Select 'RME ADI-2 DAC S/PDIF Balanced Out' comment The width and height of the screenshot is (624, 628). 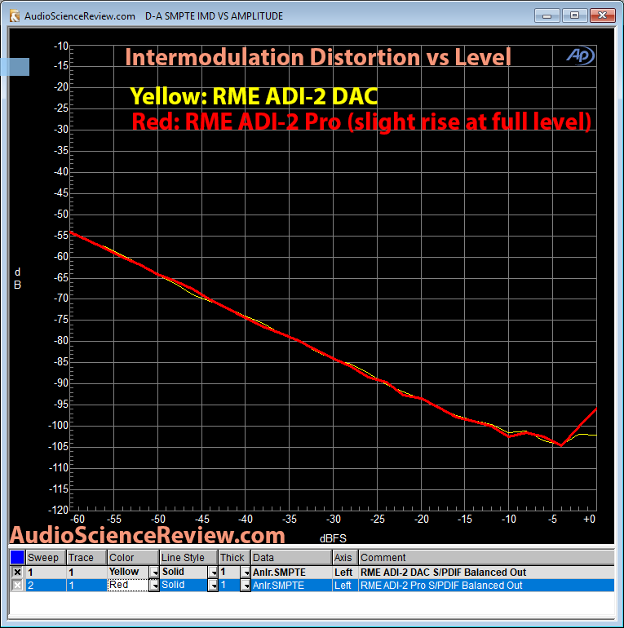[x=443, y=573]
